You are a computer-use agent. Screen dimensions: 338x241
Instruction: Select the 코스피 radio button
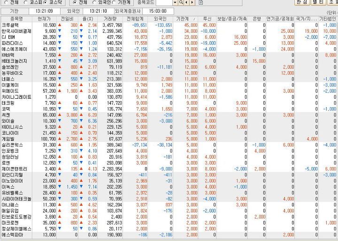(x=25, y=2)
